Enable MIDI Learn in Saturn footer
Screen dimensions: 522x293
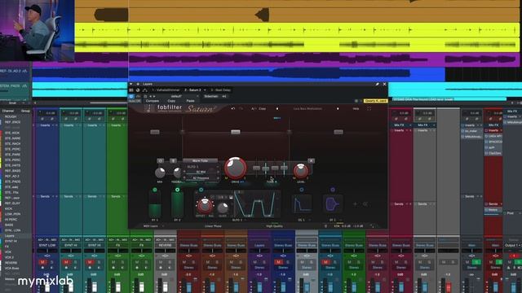tap(150, 226)
